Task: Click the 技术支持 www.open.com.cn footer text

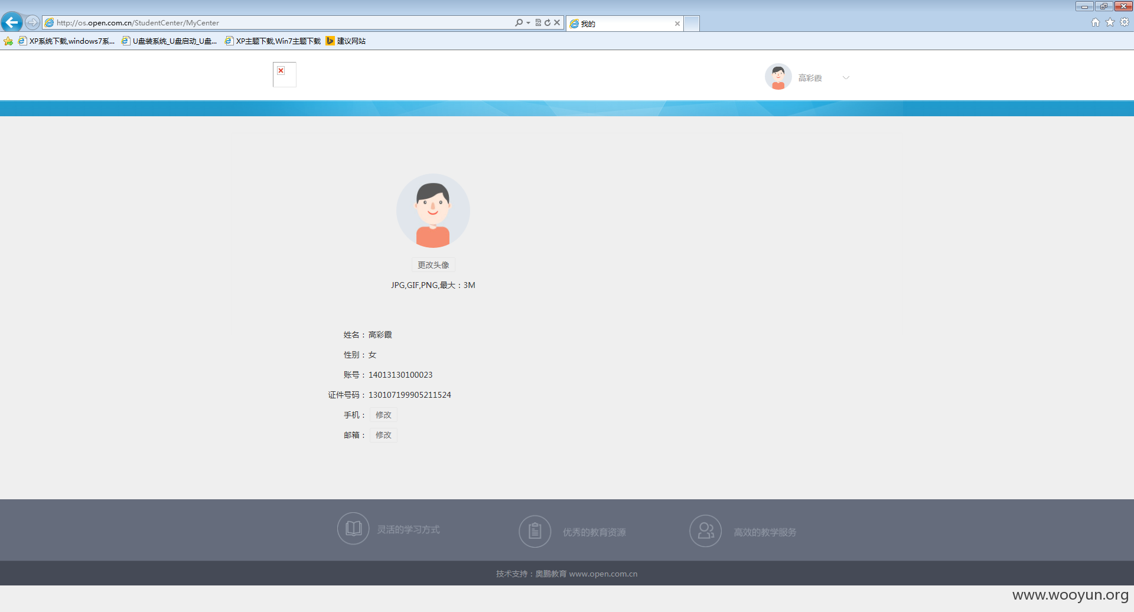Action: click(x=567, y=574)
